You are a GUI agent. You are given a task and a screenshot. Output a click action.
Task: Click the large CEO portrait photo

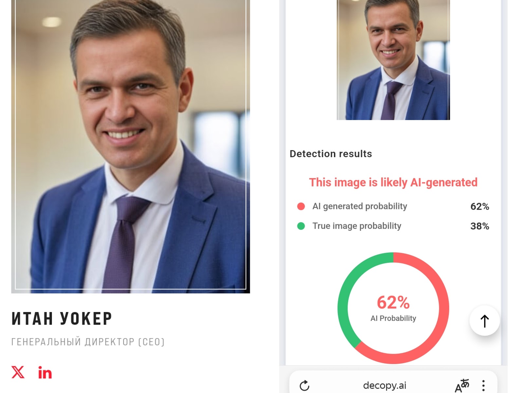130,144
